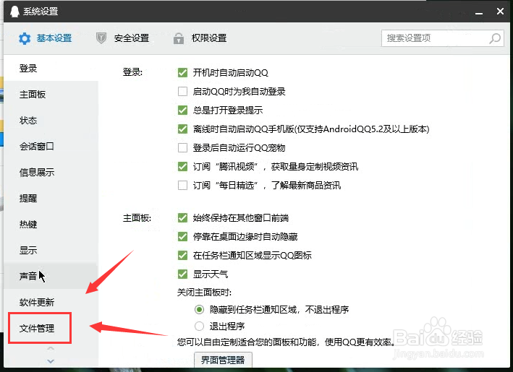
Task: Click the sidebar scroll-up chevron
Action: click(51, 348)
